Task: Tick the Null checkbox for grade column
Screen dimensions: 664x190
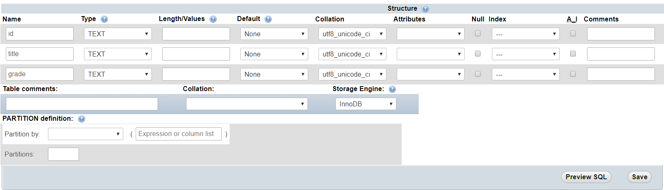Action: pos(478,74)
